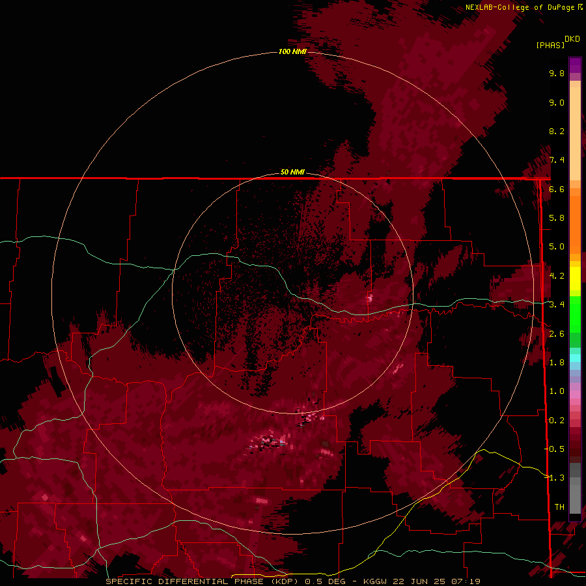Image resolution: width=586 pixels, height=586 pixels.
Task: Click the 5.0 value on color scale
Action: click(557, 247)
